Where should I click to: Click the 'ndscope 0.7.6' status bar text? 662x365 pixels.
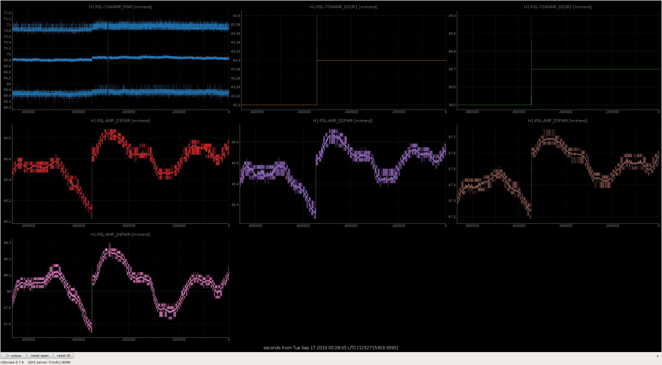tap(12, 362)
